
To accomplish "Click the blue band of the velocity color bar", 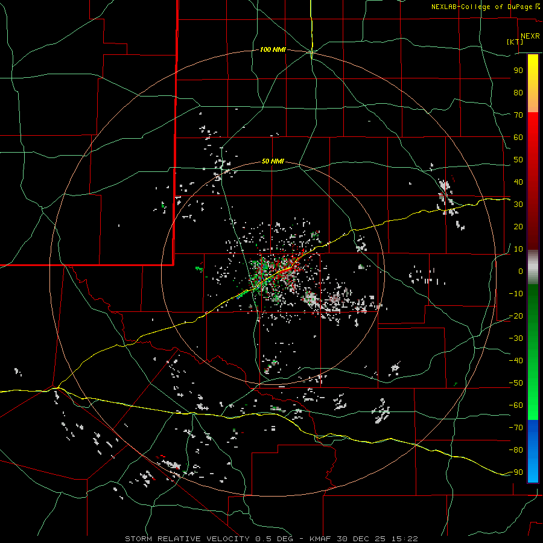I will [x=533, y=451].
